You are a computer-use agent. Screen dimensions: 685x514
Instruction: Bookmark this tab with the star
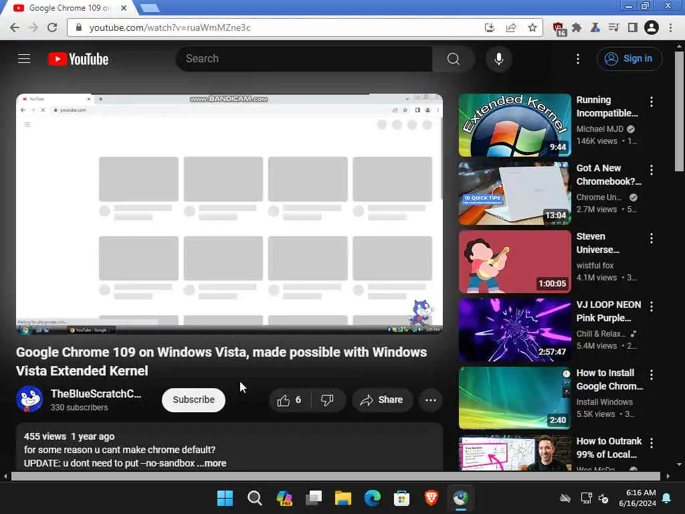[x=532, y=27]
